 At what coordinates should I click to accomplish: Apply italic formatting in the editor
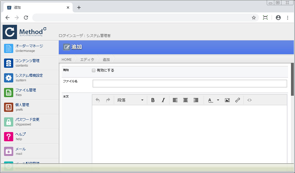163,100
